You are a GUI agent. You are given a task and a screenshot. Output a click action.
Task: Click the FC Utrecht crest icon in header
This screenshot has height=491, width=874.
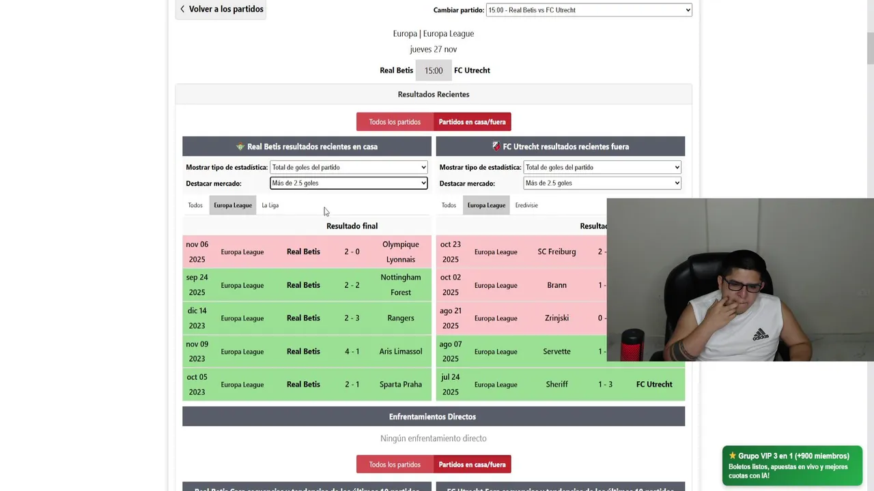tap(496, 147)
